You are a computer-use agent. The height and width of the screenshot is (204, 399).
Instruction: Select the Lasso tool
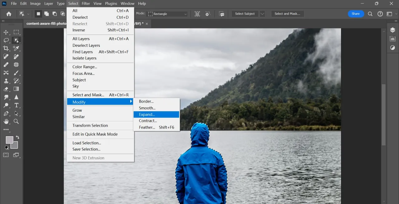pyautogui.click(x=6, y=40)
